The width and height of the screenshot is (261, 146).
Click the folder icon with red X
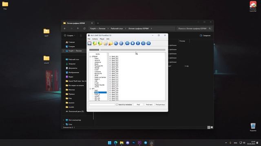pos(111,43)
